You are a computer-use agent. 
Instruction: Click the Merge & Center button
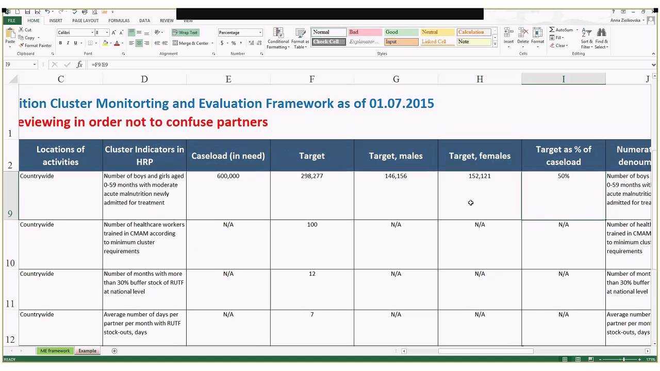[x=191, y=43]
